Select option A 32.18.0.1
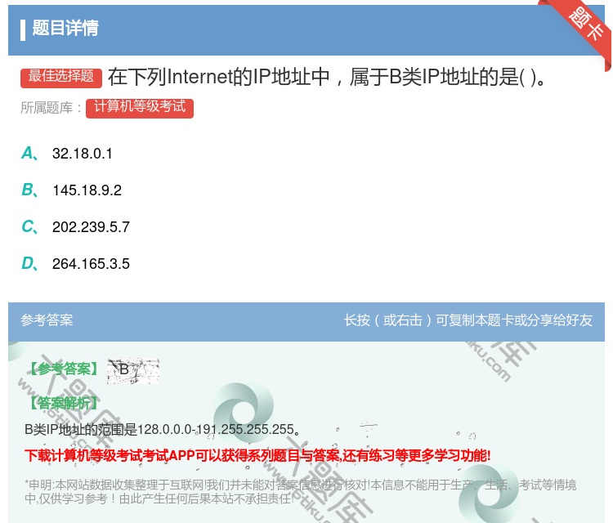The image size is (613, 523). point(67,154)
